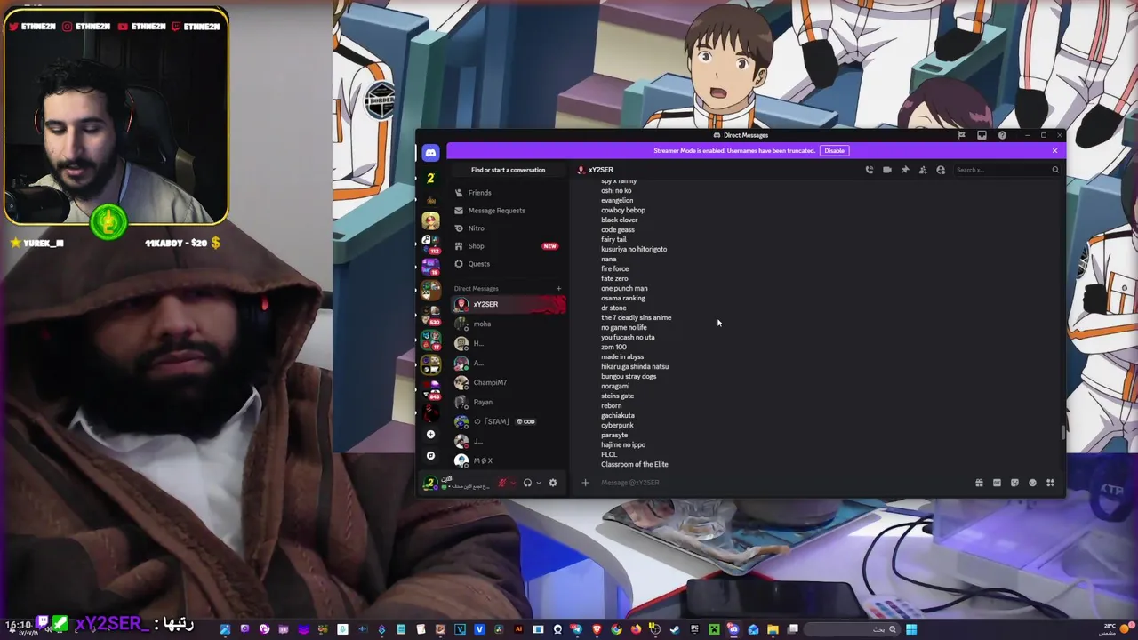This screenshot has width=1138, height=640.
Task: Toggle deafen with the headphones icon
Action: click(527, 483)
